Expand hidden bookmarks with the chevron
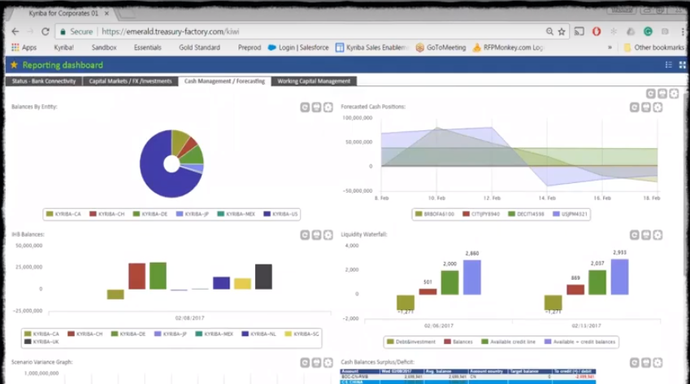The width and height of the screenshot is (690, 384). pyautogui.click(x=610, y=47)
